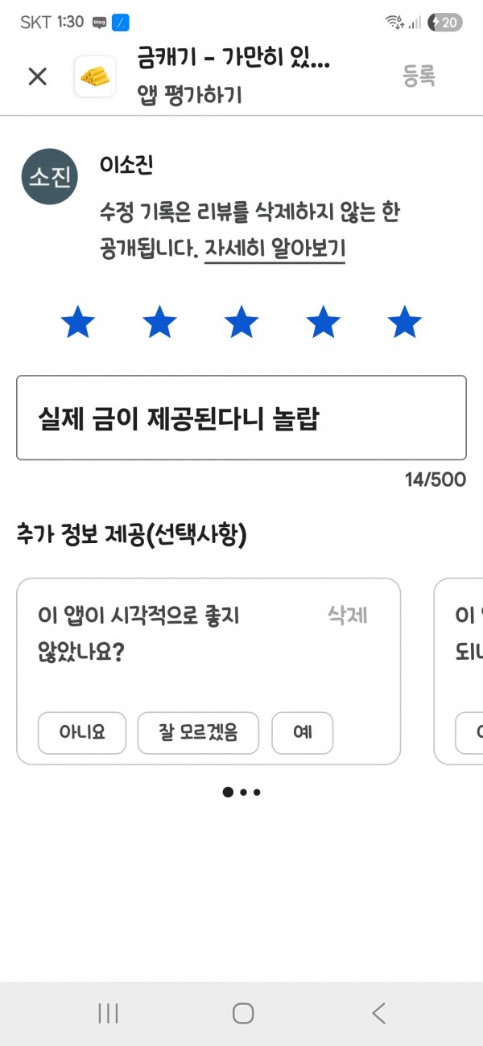Select the fourth rating star
Screen dimensions: 483x1046
point(323,323)
